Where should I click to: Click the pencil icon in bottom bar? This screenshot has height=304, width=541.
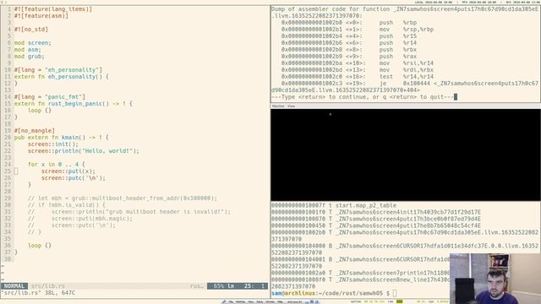pos(224,301)
